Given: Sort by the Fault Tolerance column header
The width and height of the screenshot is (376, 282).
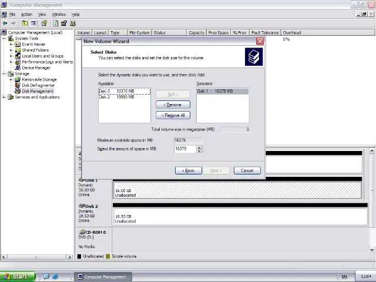Looking at the screenshot, I should coord(265,33).
